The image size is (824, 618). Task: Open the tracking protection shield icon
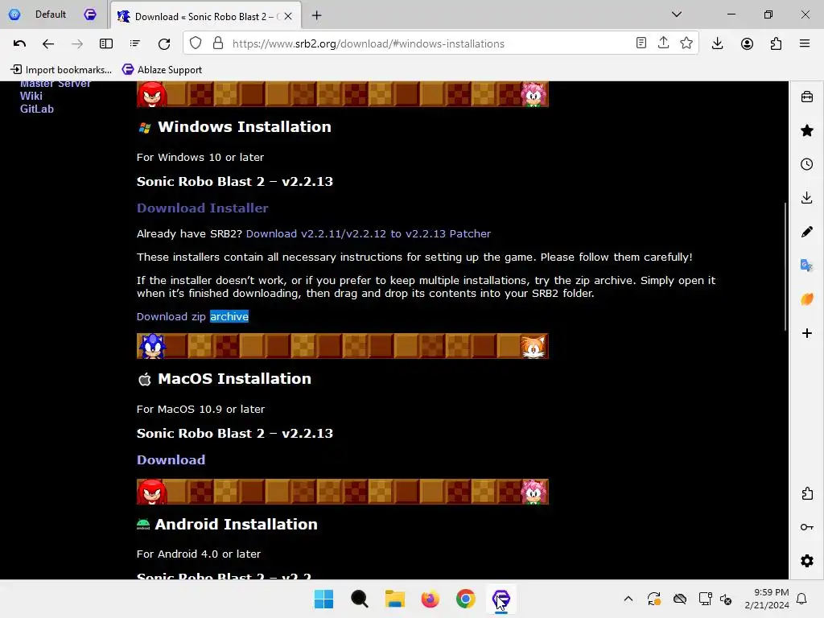point(196,43)
